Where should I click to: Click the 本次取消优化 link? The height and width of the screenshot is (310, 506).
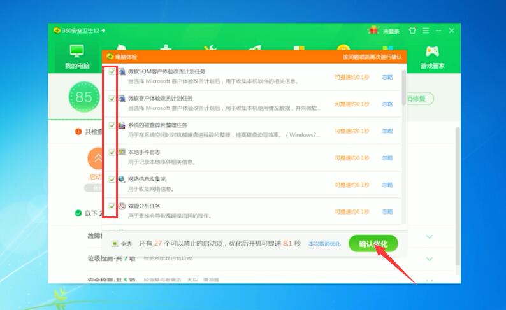click(x=324, y=244)
